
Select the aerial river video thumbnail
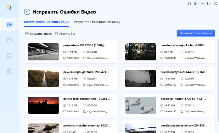click(43, 79)
